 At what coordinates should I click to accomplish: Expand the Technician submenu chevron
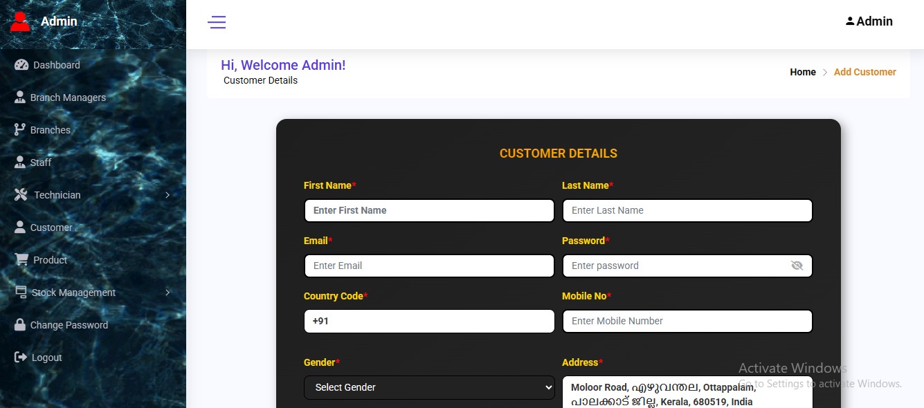coord(167,195)
